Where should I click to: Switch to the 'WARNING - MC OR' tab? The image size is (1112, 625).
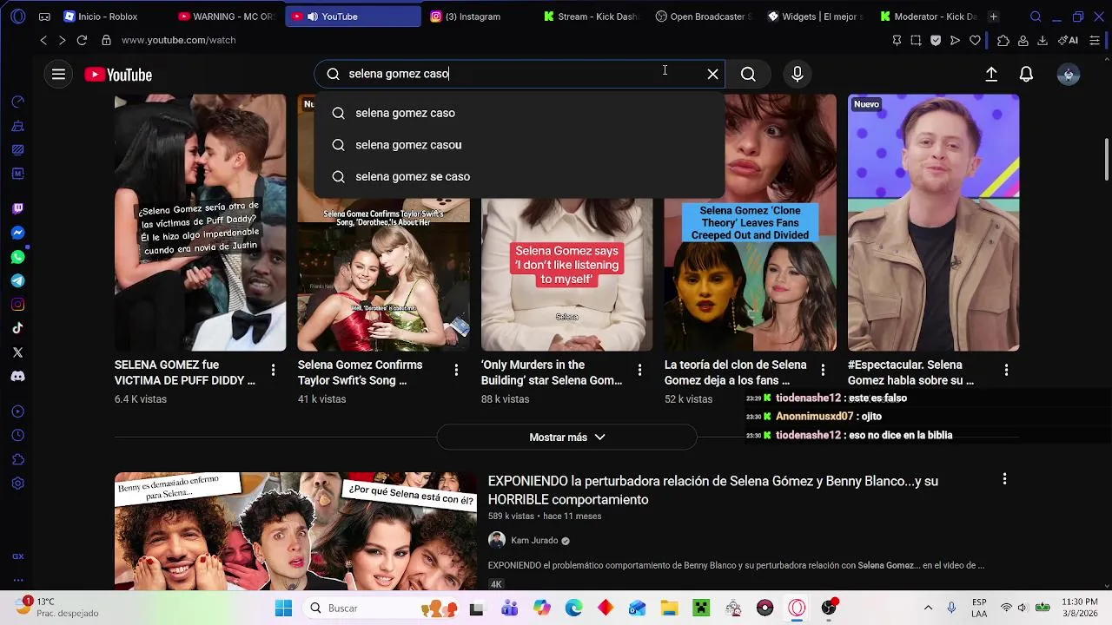(227, 16)
